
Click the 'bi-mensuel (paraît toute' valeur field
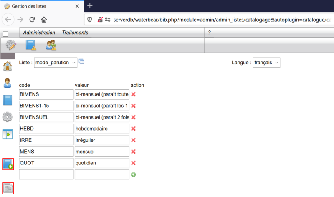pos(102,94)
